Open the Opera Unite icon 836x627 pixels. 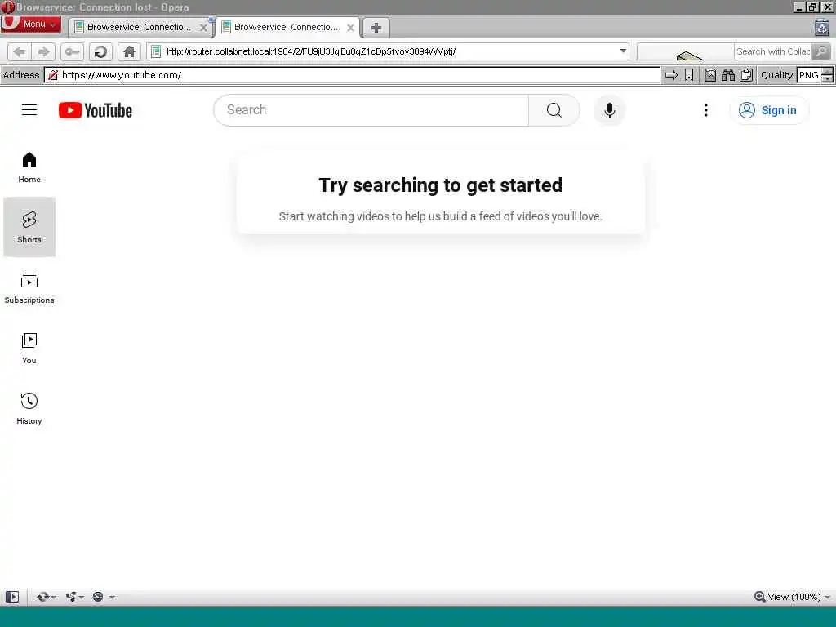(x=71, y=597)
